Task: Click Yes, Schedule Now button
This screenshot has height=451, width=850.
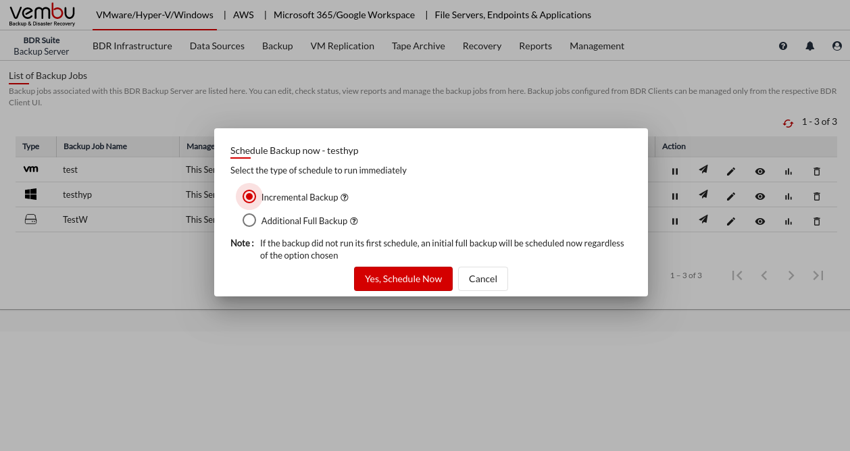Action: pyautogui.click(x=403, y=279)
